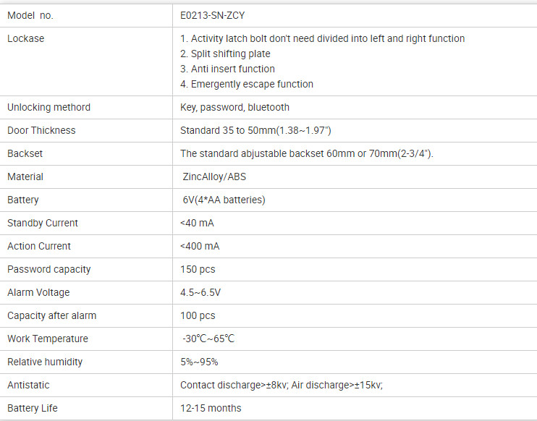Select the Door Thickness label

point(41,130)
